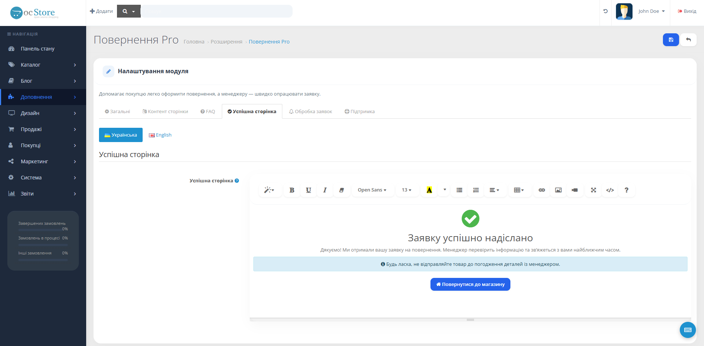Image resolution: width=704 pixels, height=346 pixels.
Task: Insert an unordered bullet list
Action: [x=459, y=190]
